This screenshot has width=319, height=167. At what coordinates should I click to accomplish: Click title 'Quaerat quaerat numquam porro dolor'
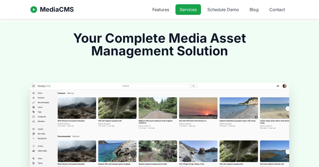[x=153, y=164]
